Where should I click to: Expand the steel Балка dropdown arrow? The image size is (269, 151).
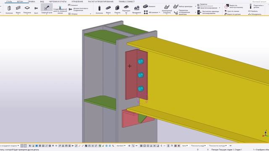[x=18, y=14]
